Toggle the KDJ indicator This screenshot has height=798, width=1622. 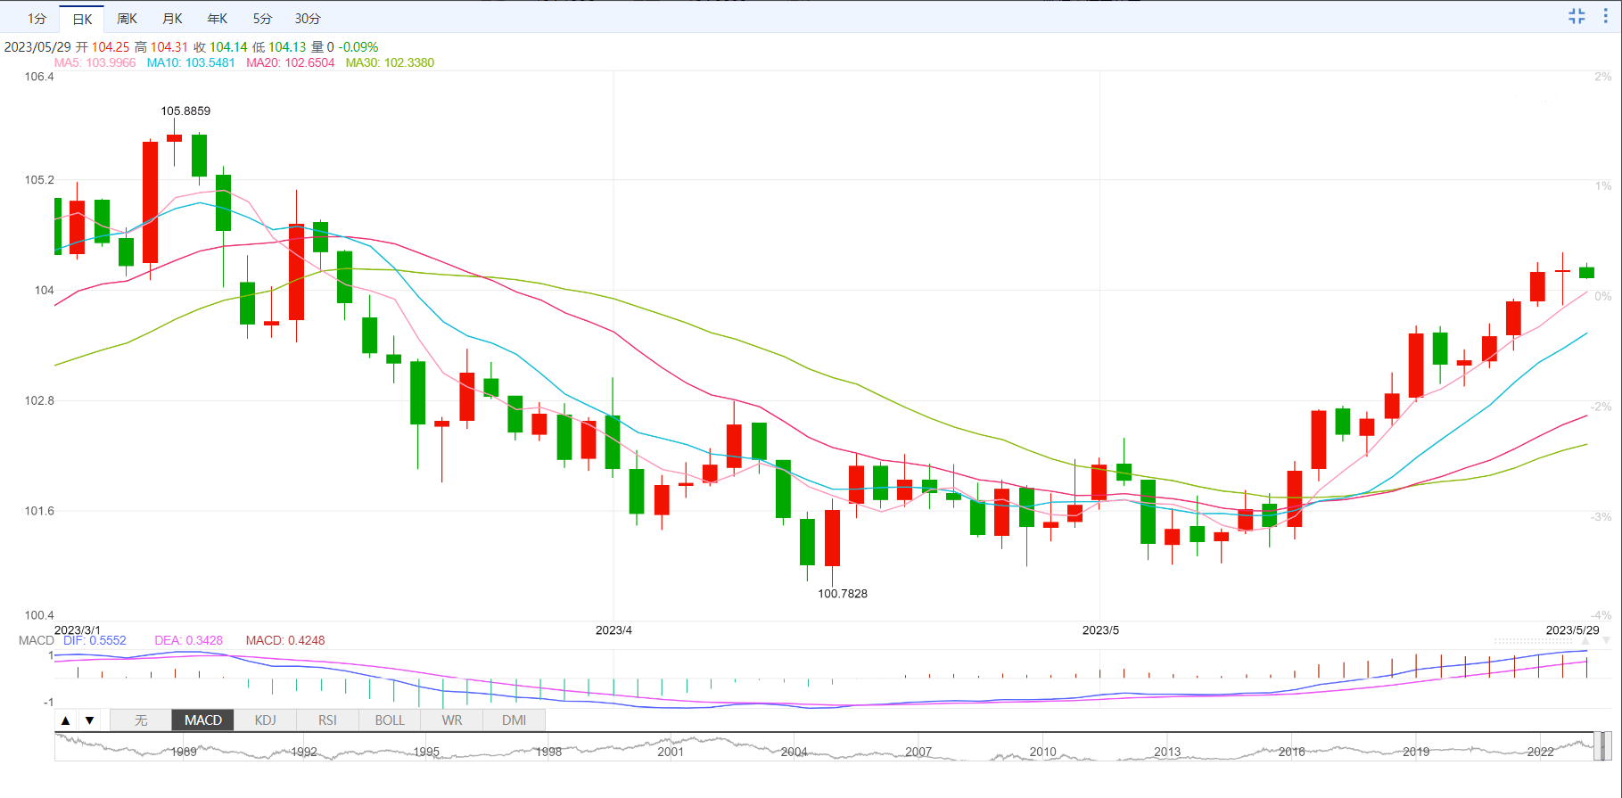[265, 720]
